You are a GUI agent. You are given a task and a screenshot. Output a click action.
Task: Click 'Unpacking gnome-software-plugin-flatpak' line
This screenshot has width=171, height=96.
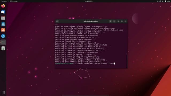81,26
